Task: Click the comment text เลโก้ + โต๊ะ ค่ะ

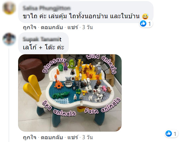Action: click(x=44, y=47)
